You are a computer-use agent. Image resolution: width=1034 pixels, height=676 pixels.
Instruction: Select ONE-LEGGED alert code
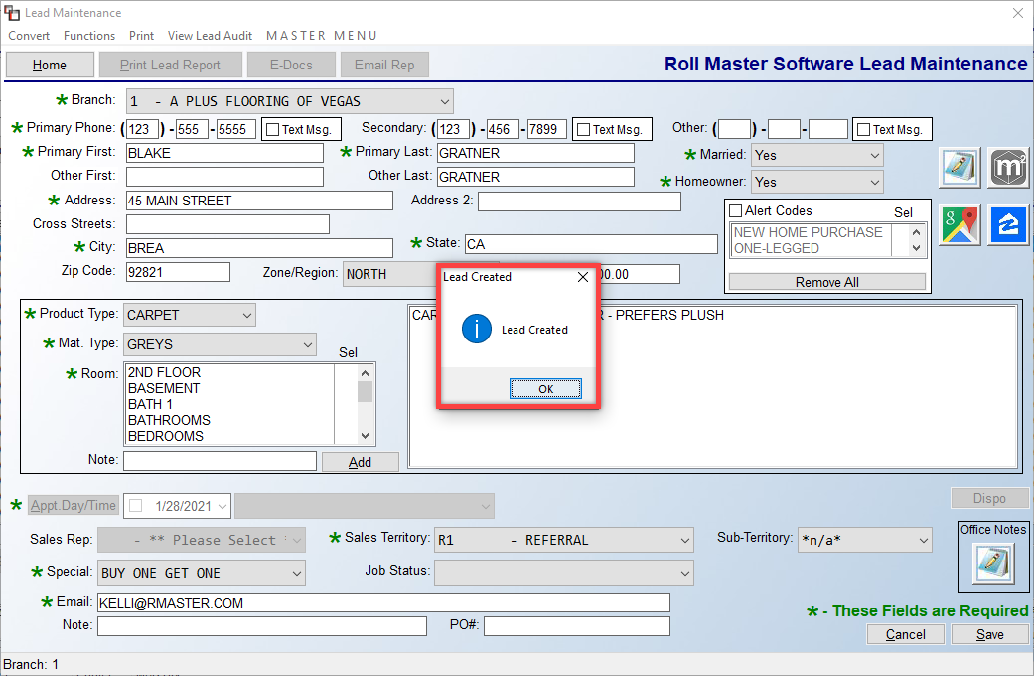777,248
